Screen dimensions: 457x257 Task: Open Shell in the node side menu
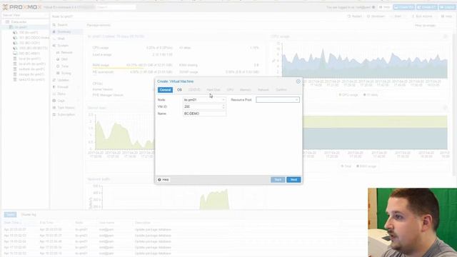(61, 39)
